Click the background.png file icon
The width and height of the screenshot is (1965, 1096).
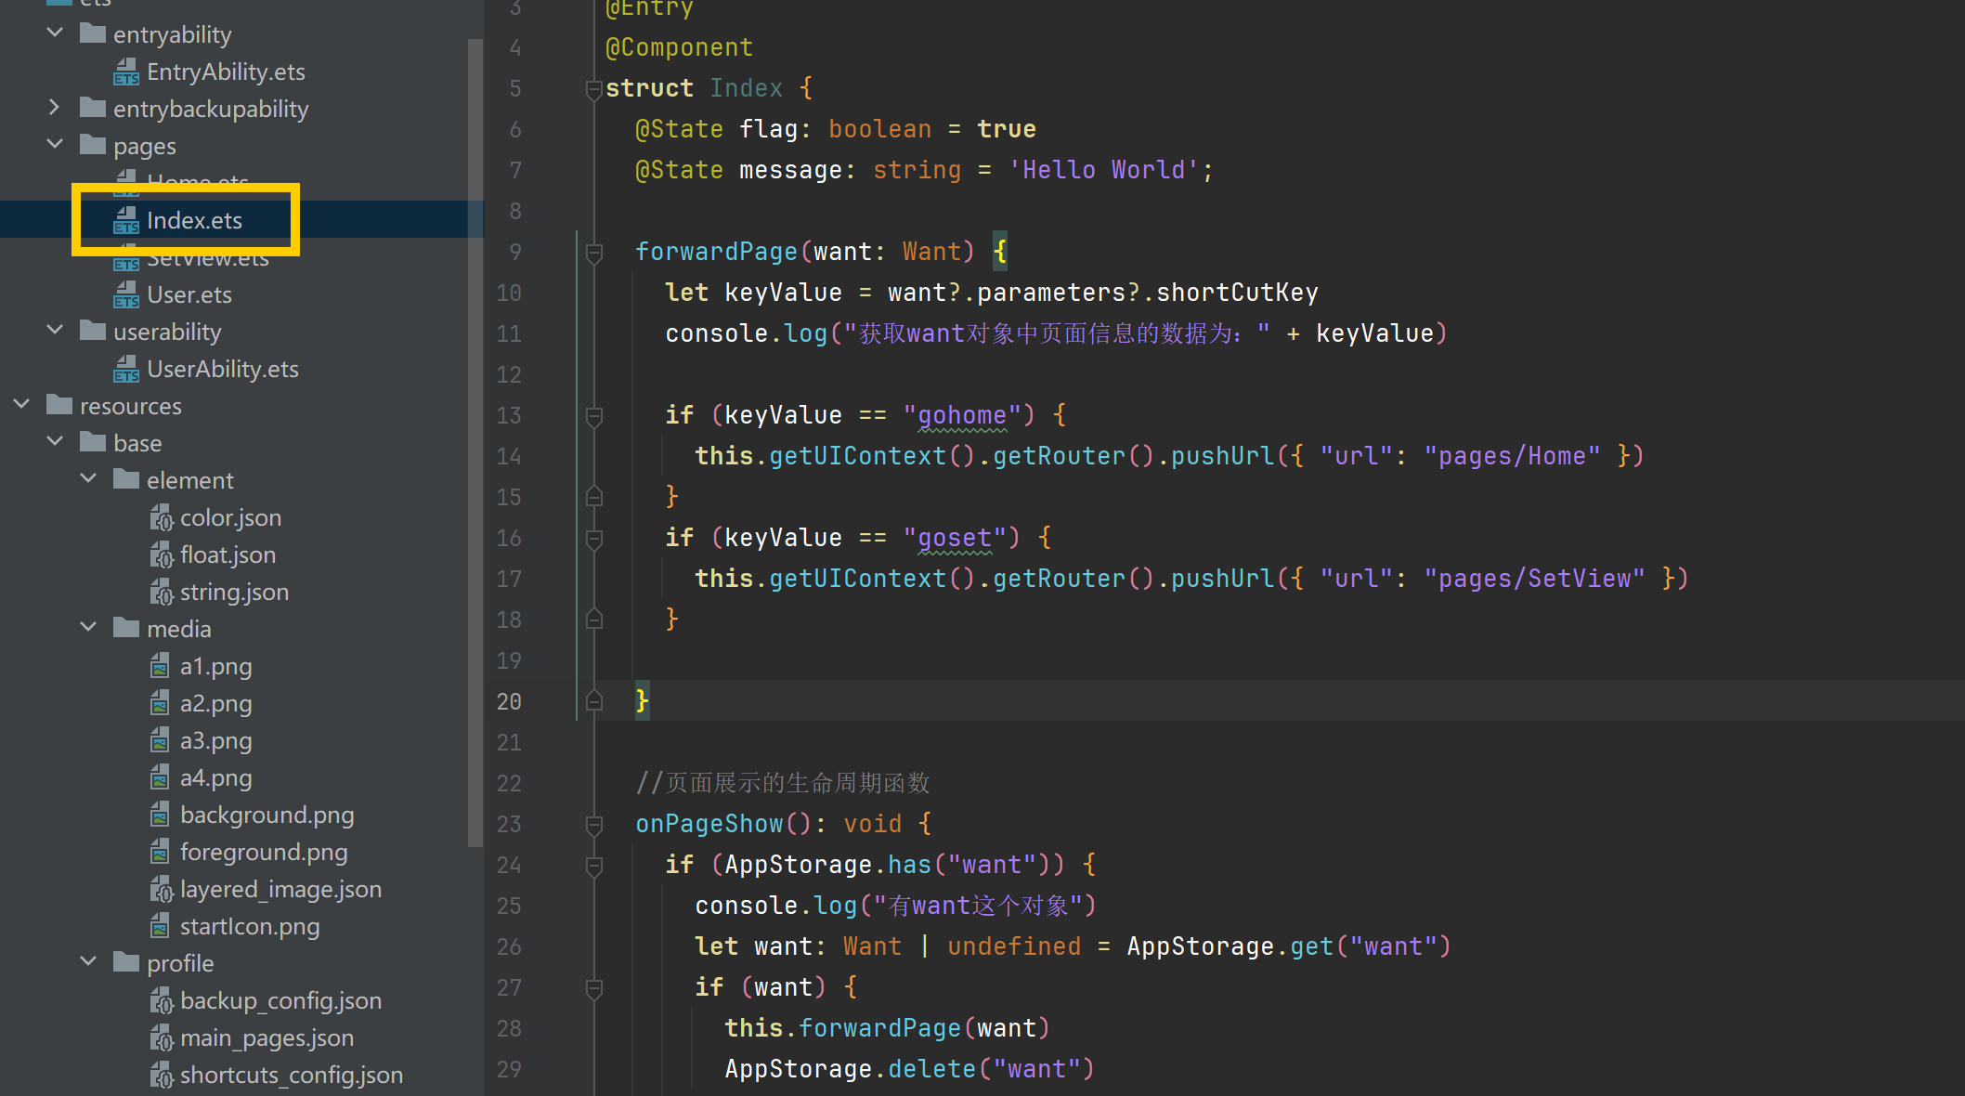click(160, 815)
